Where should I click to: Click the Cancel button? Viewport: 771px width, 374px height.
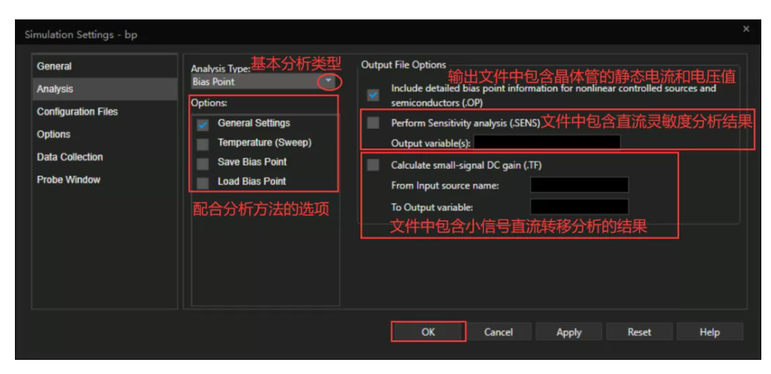click(499, 332)
